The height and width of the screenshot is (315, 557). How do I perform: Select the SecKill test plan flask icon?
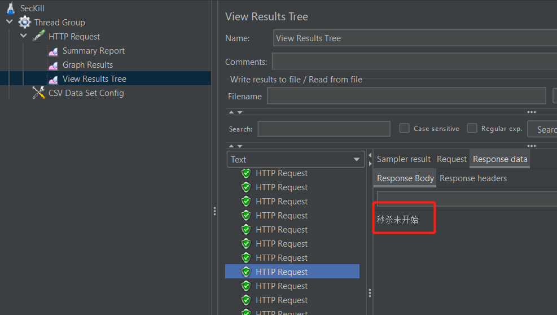pos(11,8)
